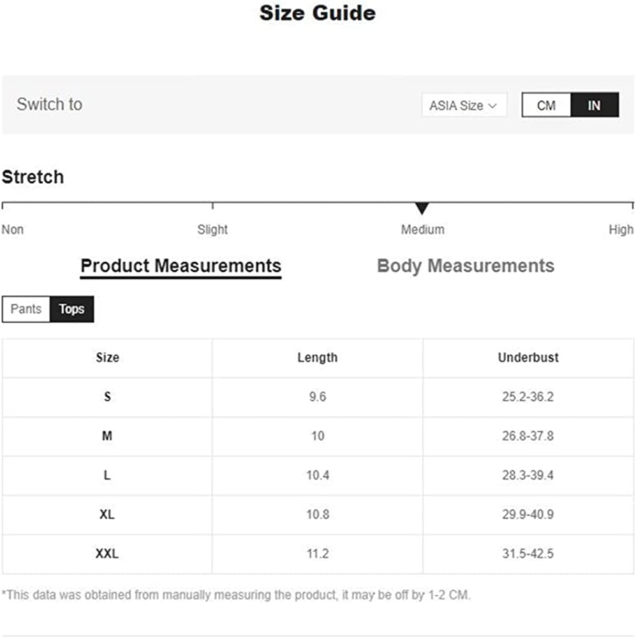
Task: Click the Size column header
Action: click(107, 357)
